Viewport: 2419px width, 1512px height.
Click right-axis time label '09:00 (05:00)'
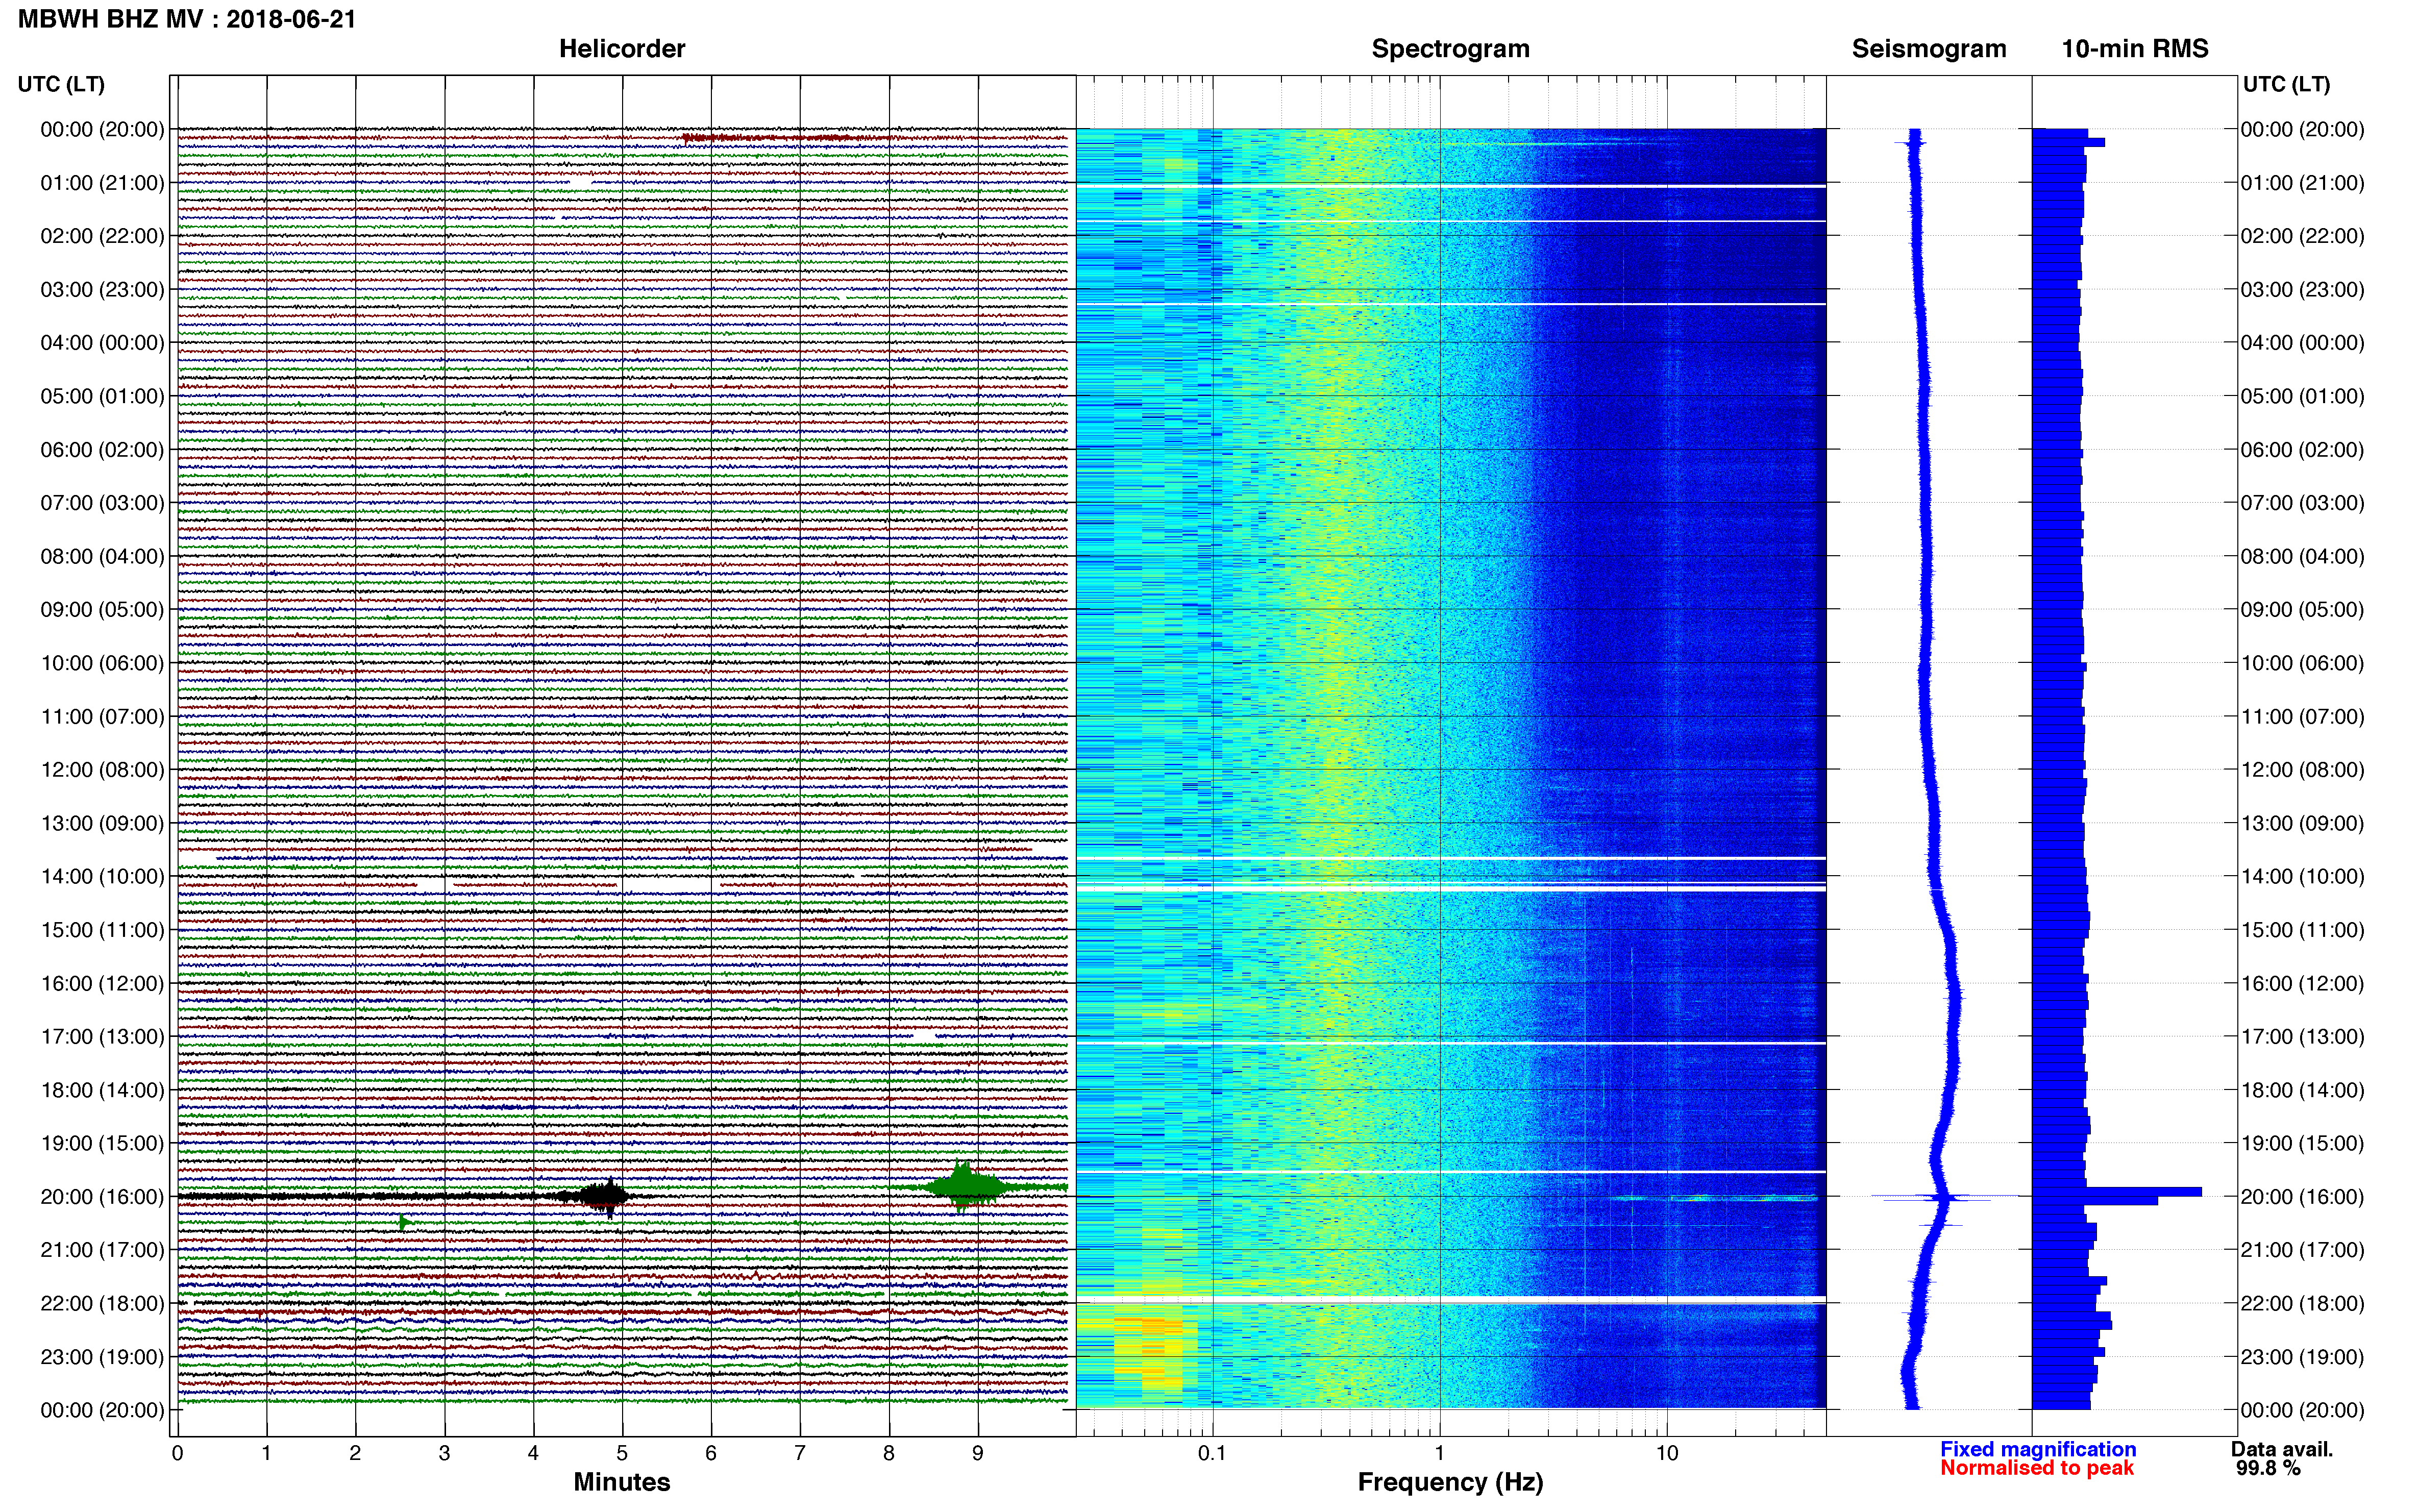tap(2302, 610)
